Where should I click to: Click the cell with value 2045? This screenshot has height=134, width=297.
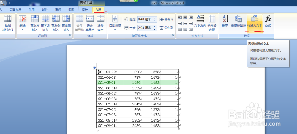[x=133, y=104]
